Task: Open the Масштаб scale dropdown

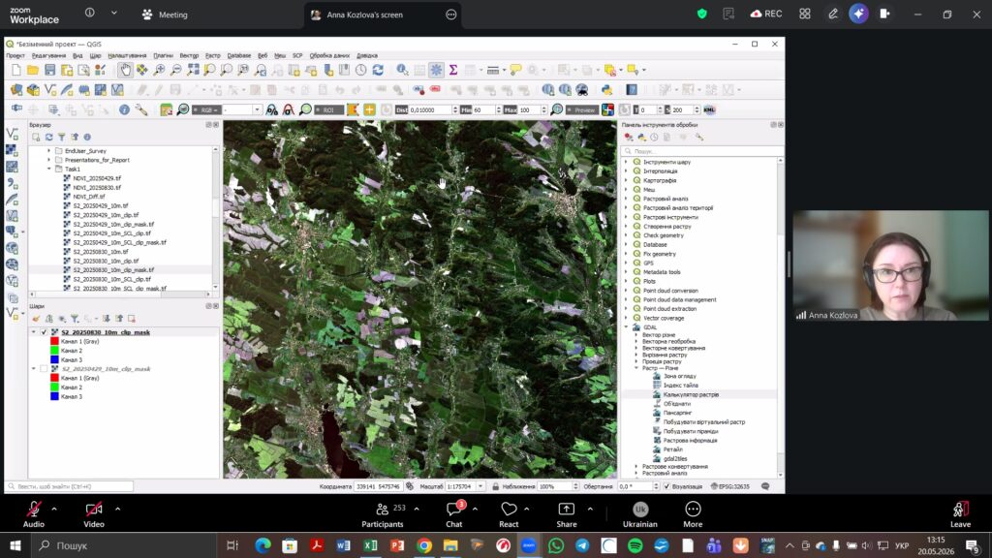Action: click(x=480, y=486)
